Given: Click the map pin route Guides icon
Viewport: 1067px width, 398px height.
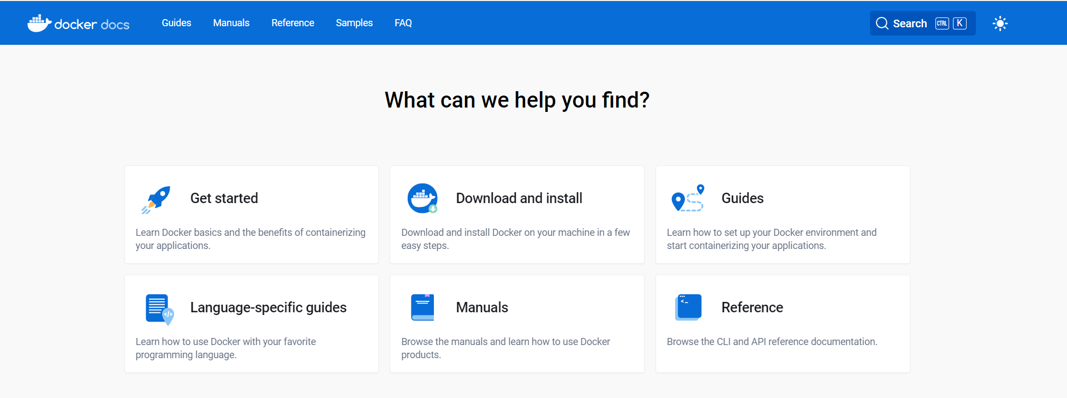Looking at the screenshot, I should (x=688, y=198).
